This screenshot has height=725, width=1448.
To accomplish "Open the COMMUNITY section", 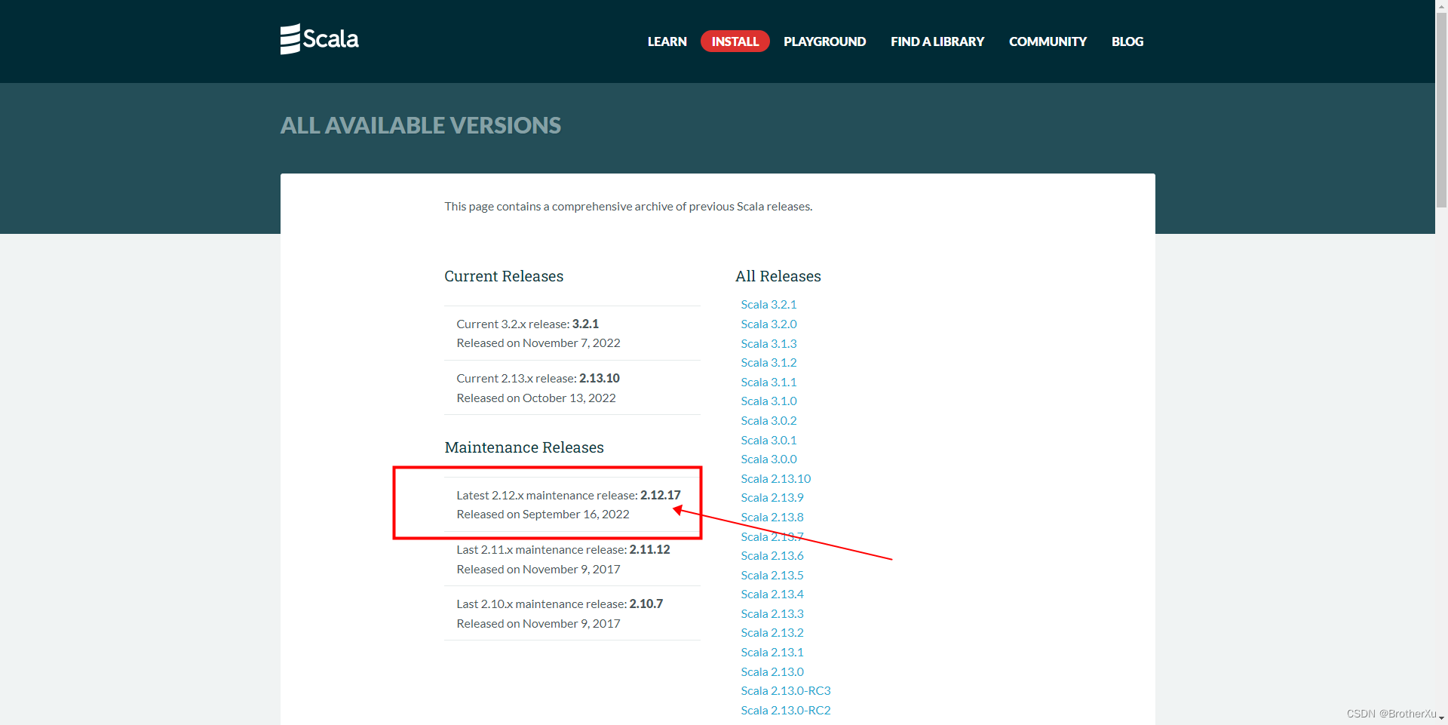I will [x=1048, y=41].
